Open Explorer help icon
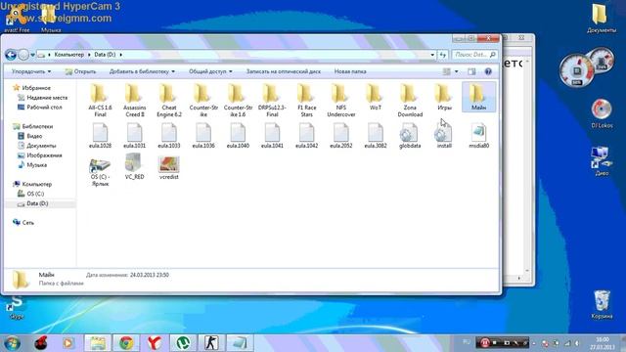This screenshot has height=352, width=626. tap(488, 71)
